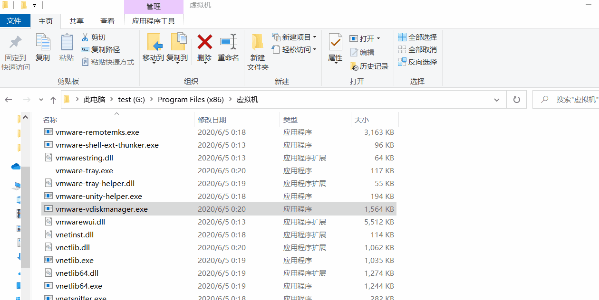The image size is (599, 300).
Task: Click the Forward navigation arrow
Action: click(27, 100)
